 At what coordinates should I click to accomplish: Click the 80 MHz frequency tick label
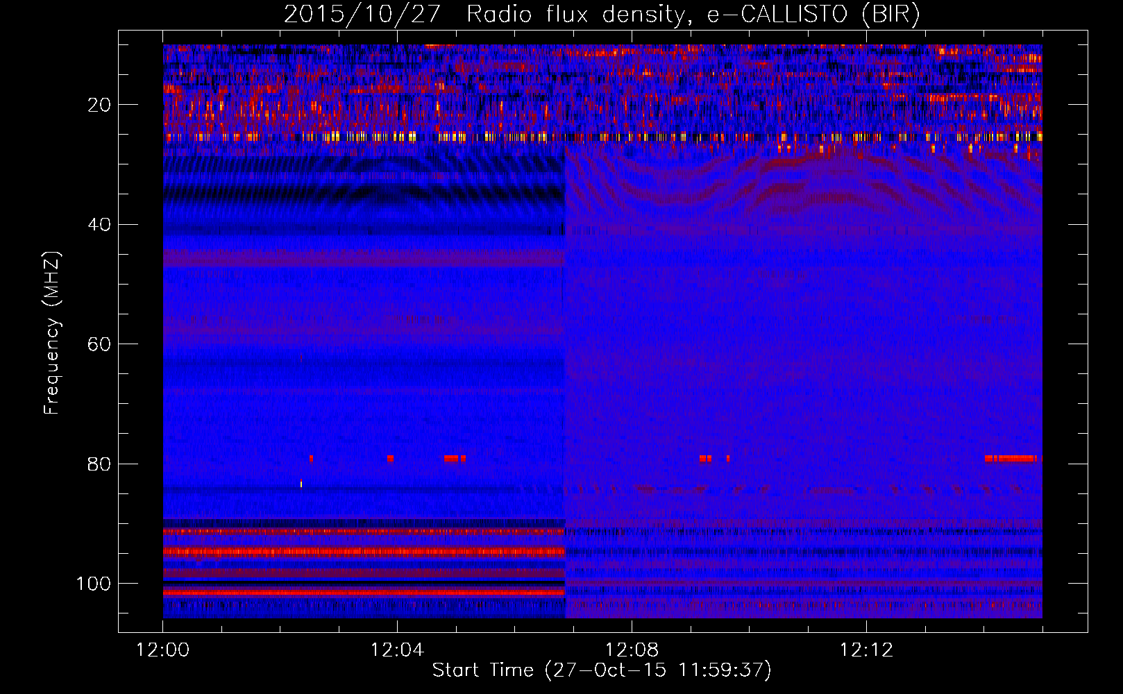point(99,464)
